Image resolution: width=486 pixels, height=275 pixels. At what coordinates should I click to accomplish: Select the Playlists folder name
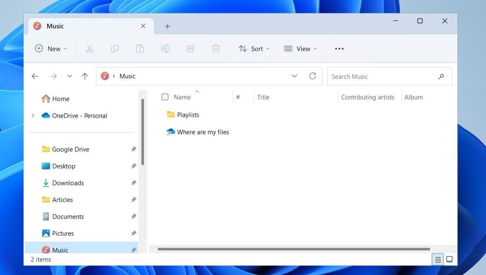[x=188, y=114]
